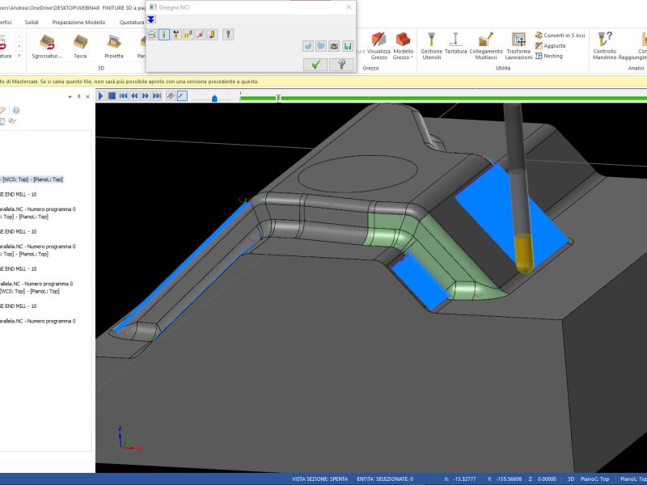Click the XYZ axes gnomon in viewport
The height and width of the screenshot is (485, 647).
[x=129, y=440]
